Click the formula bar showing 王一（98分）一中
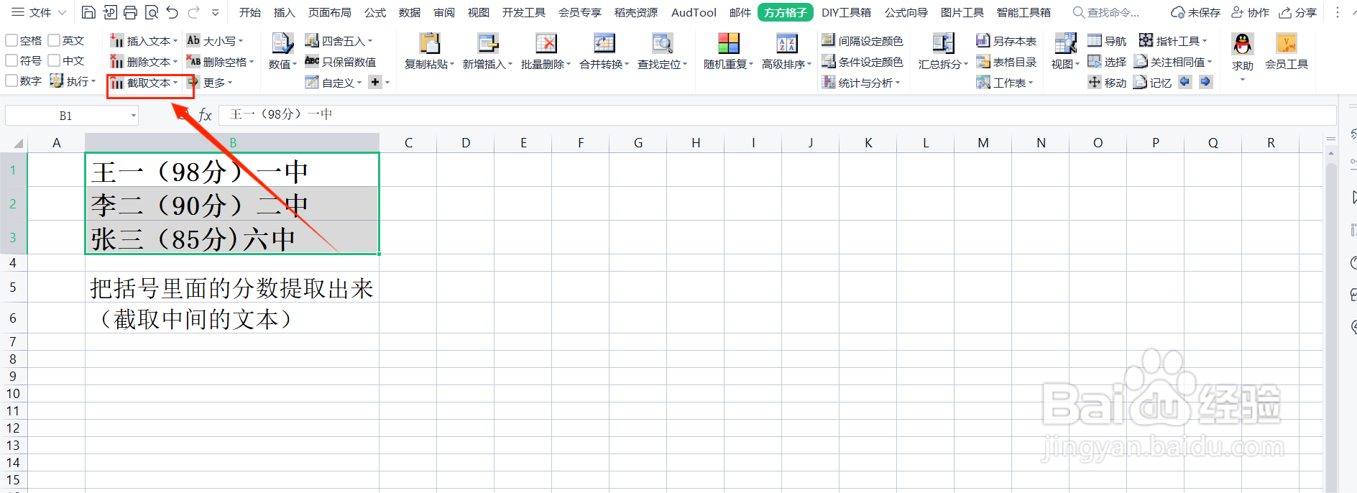Image resolution: width=1357 pixels, height=493 pixels. [778, 115]
